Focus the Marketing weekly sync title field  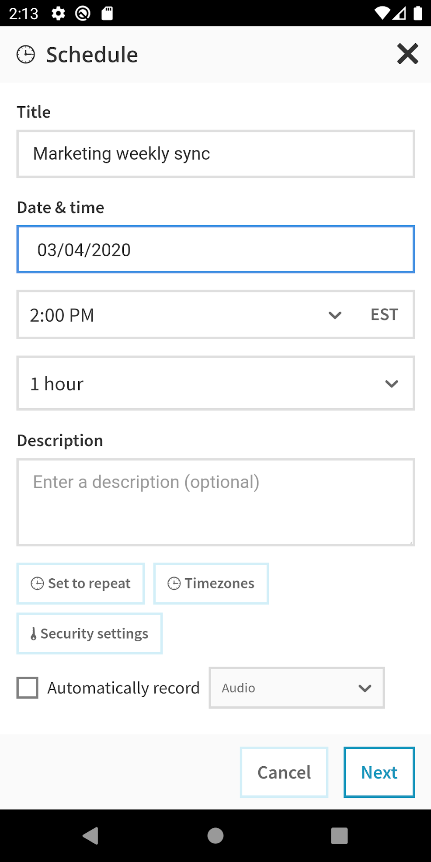coord(215,154)
